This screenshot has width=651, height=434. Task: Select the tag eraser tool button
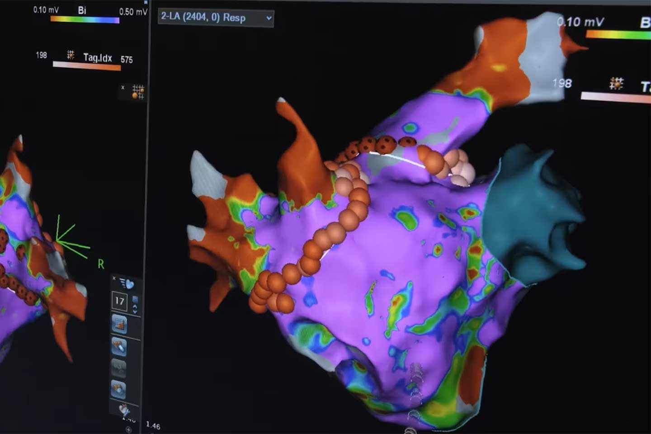click(119, 347)
